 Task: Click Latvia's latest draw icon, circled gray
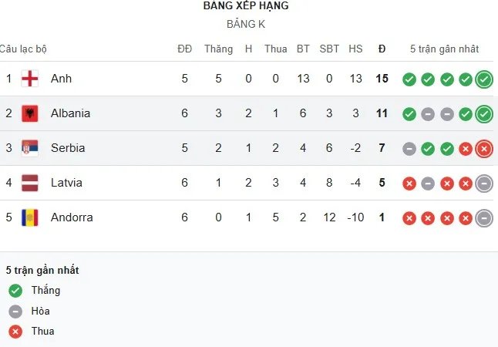[x=483, y=183]
